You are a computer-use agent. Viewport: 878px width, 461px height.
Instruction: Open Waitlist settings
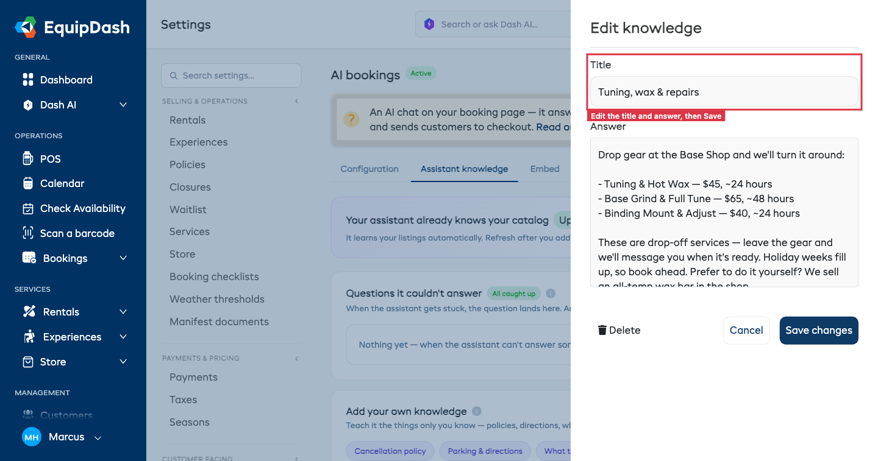click(188, 209)
